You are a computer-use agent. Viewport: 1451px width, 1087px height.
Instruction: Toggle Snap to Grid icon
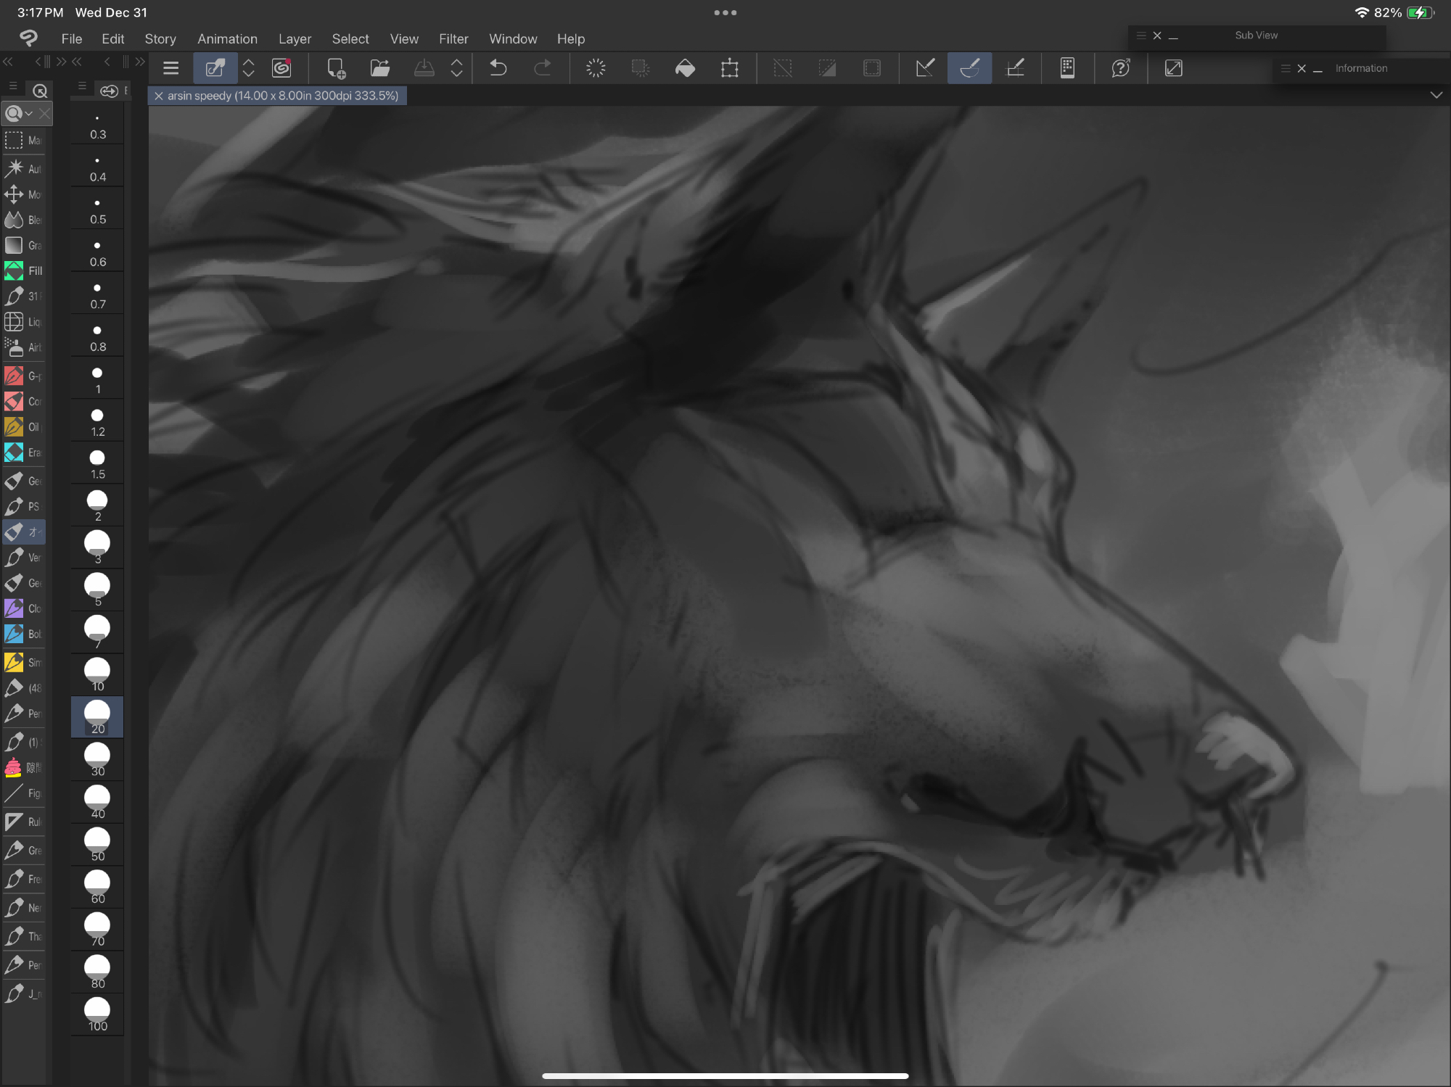(x=1016, y=68)
